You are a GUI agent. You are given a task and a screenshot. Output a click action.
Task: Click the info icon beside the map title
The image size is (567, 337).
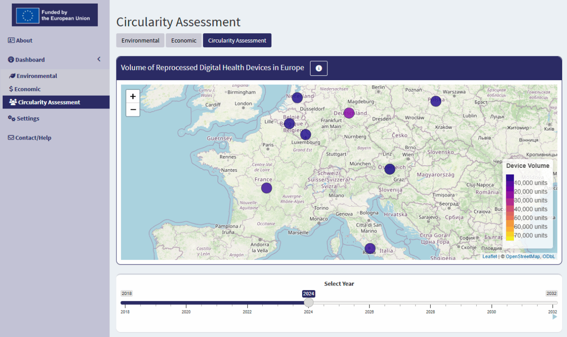click(318, 68)
